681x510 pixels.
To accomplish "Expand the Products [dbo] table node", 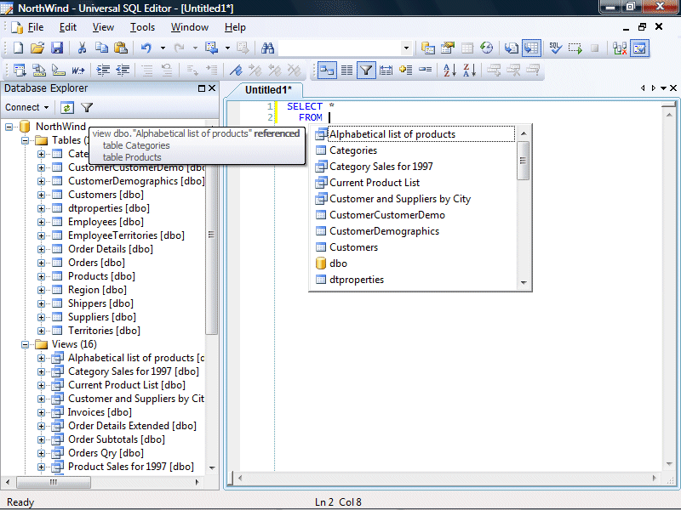I will [42, 276].
